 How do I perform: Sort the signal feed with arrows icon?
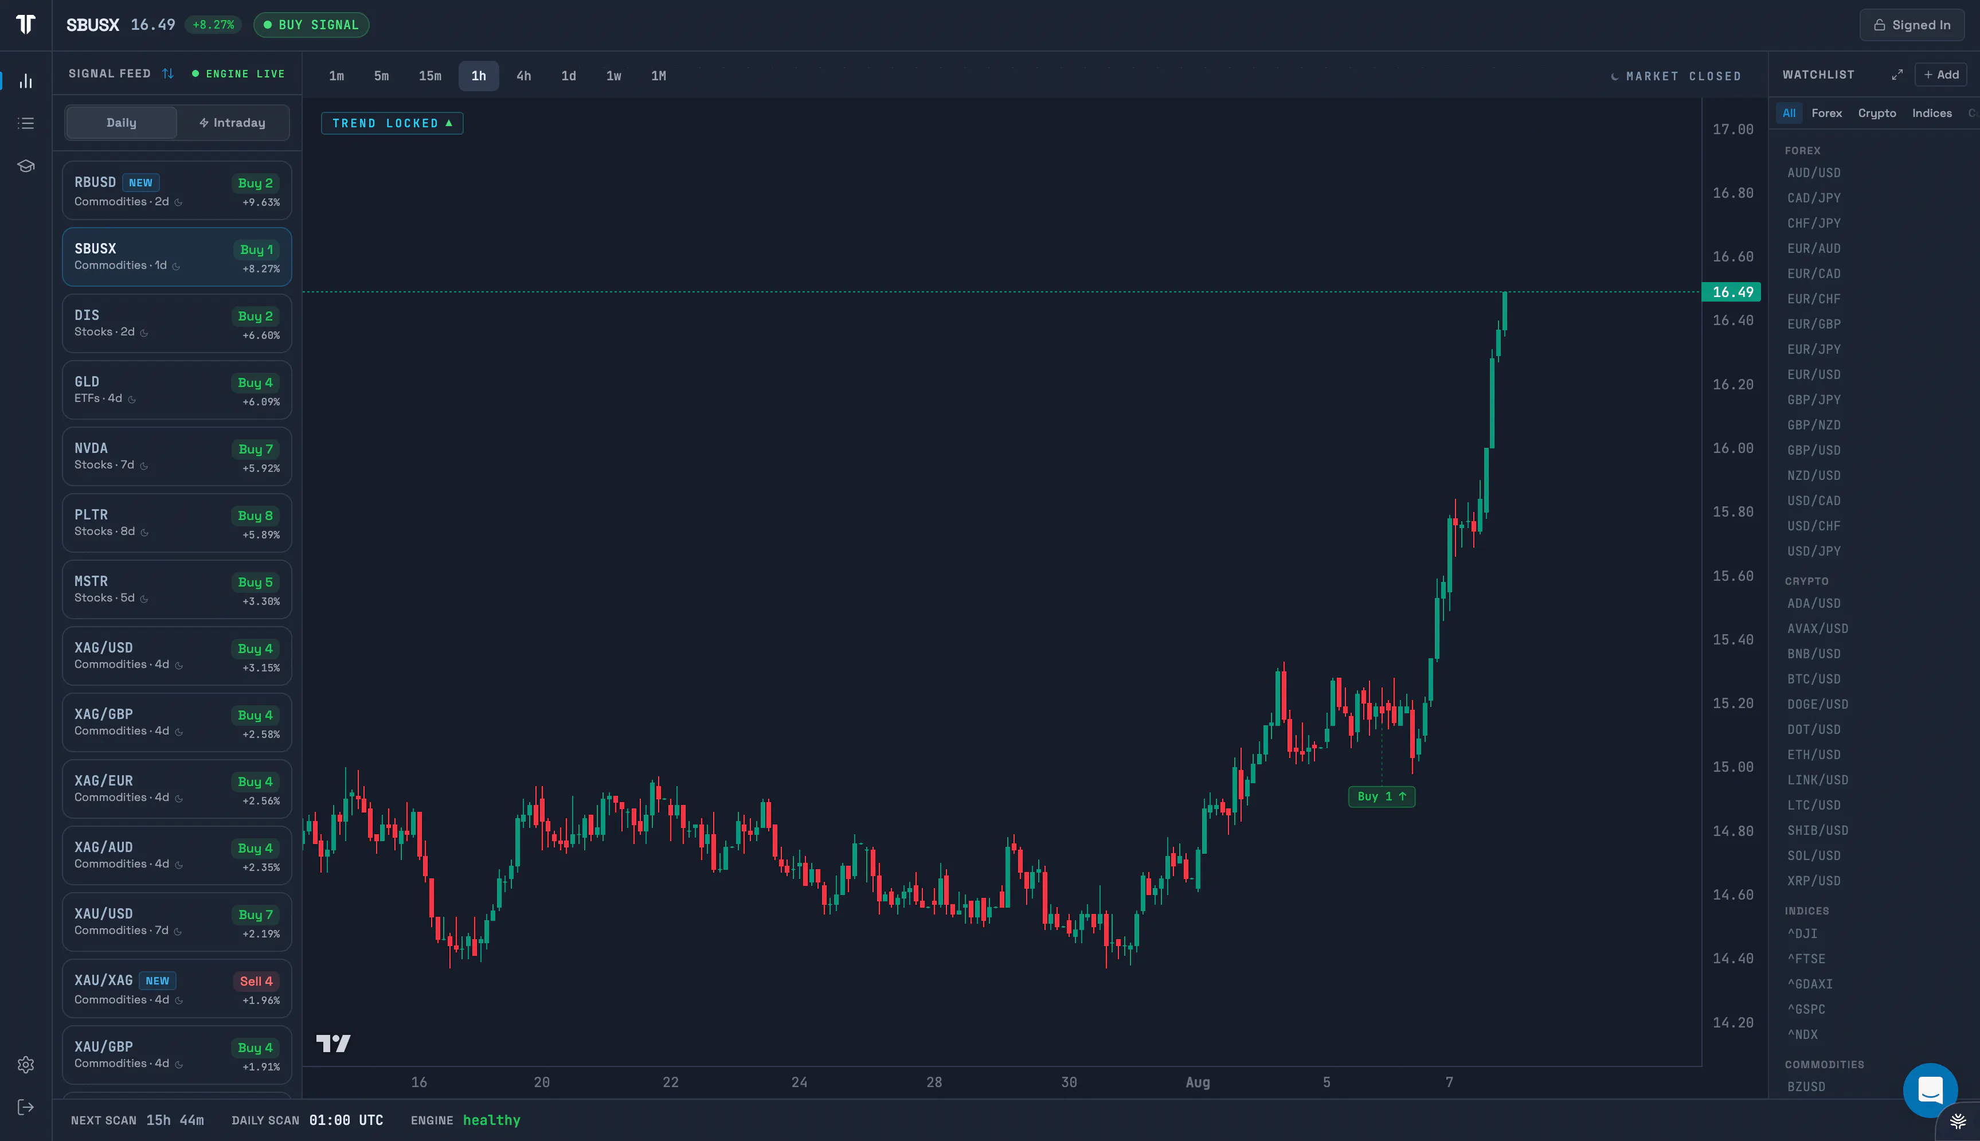tap(167, 73)
